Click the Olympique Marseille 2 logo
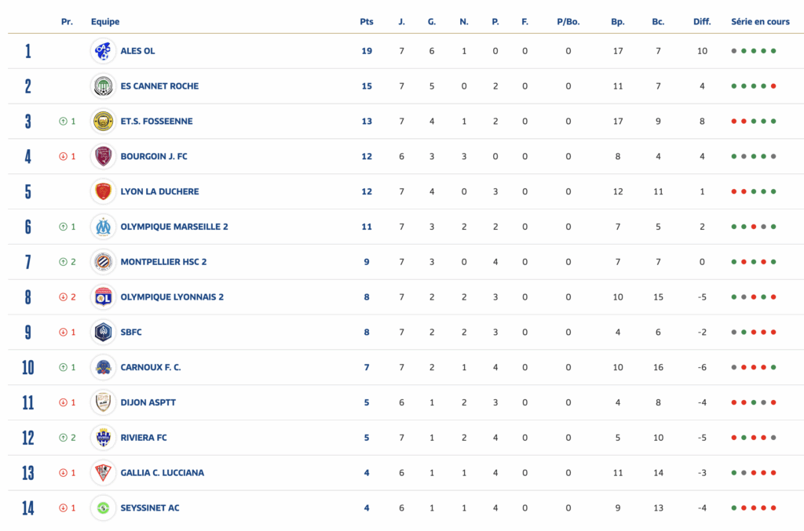This screenshot has width=804, height=531. point(103,227)
